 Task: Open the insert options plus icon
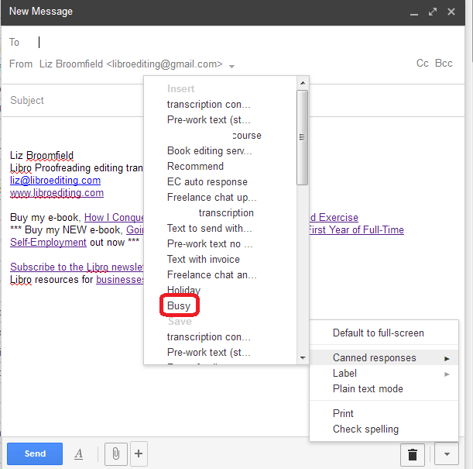point(139,453)
